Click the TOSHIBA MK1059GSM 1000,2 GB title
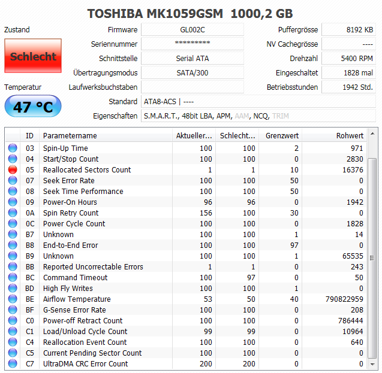This screenshot has height=373, width=382. (190, 14)
